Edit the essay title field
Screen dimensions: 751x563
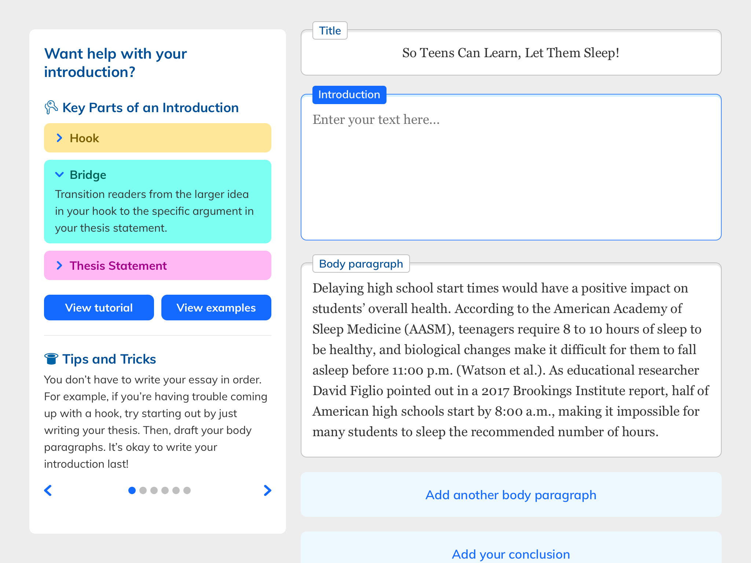pos(511,53)
